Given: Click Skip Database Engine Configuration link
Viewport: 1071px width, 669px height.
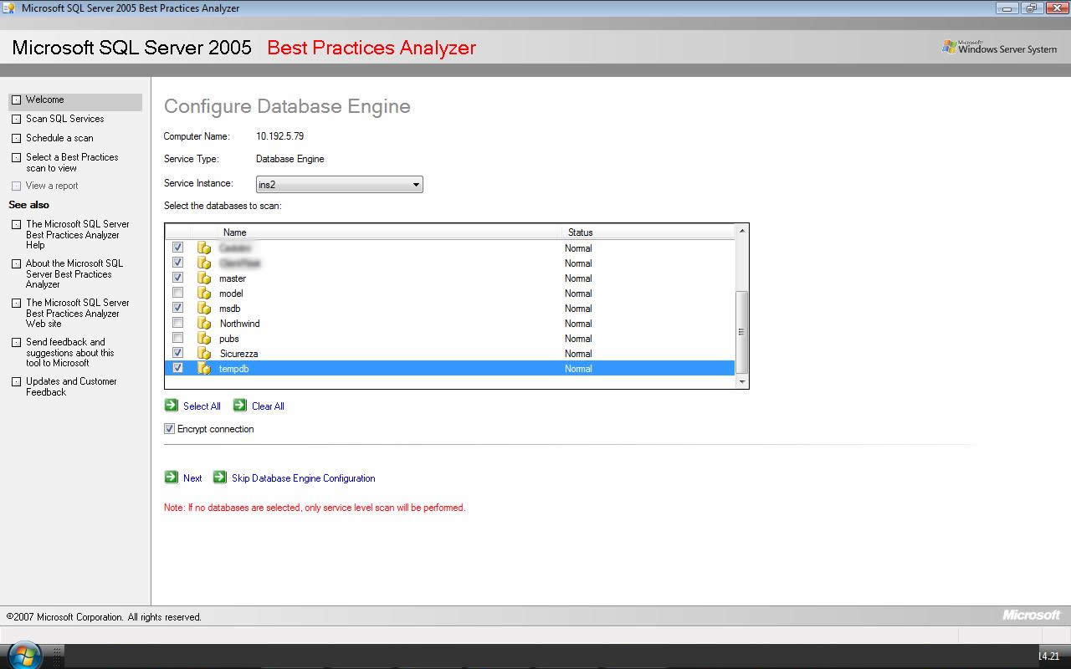Looking at the screenshot, I should point(303,478).
